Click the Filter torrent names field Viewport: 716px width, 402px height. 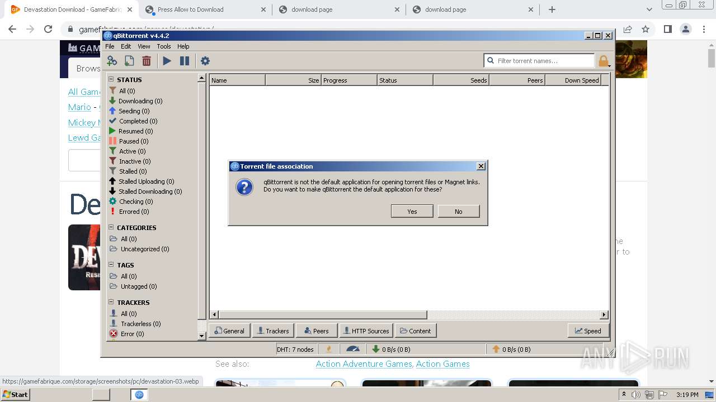tap(539, 60)
